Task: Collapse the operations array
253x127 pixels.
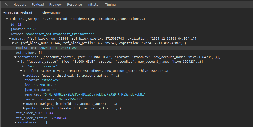Action: pyautogui.click(x=15, y=57)
